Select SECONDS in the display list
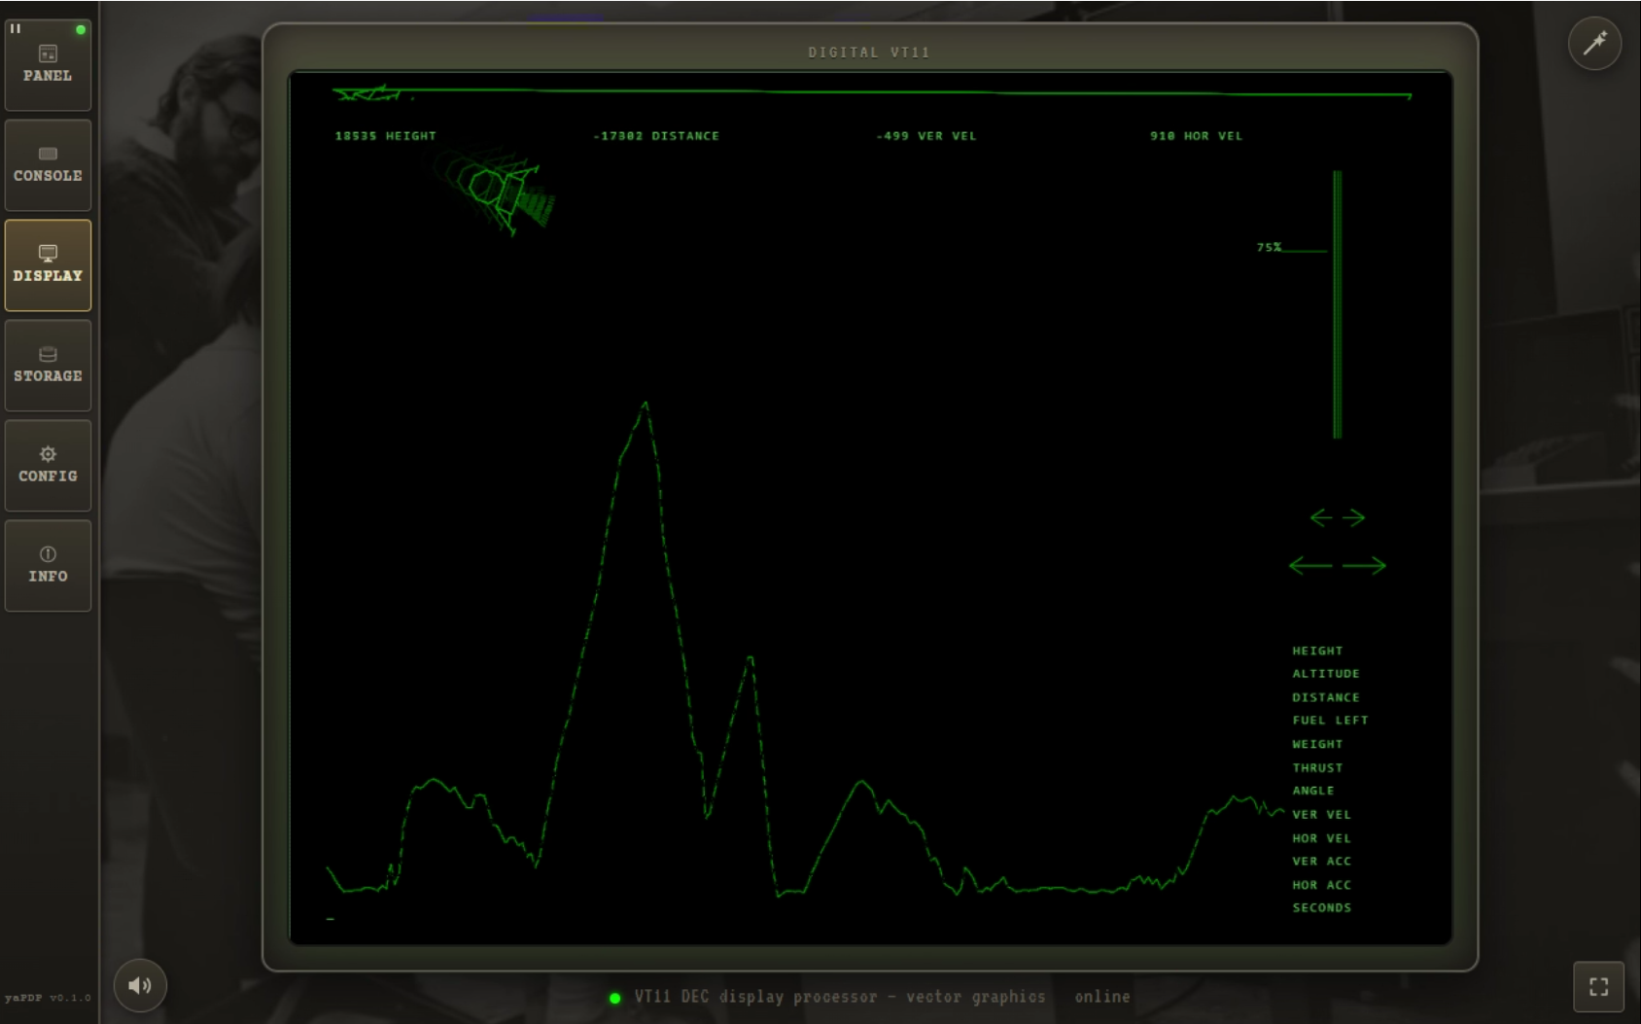The height and width of the screenshot is (1024, 1641). tap(1321, 908)
